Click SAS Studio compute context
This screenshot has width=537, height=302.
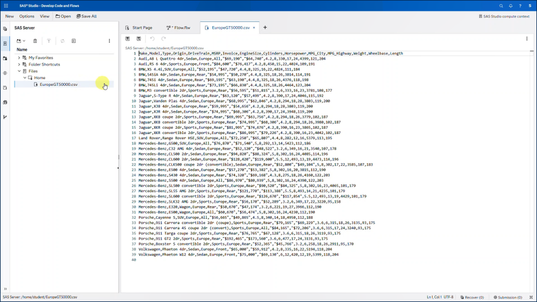[504, 16]
